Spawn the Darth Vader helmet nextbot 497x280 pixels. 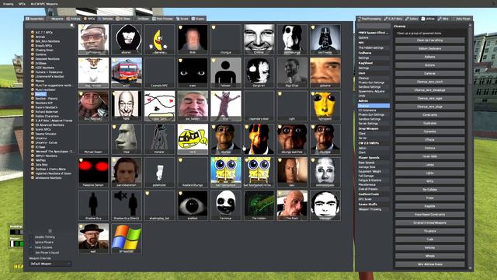click(325, 40)
